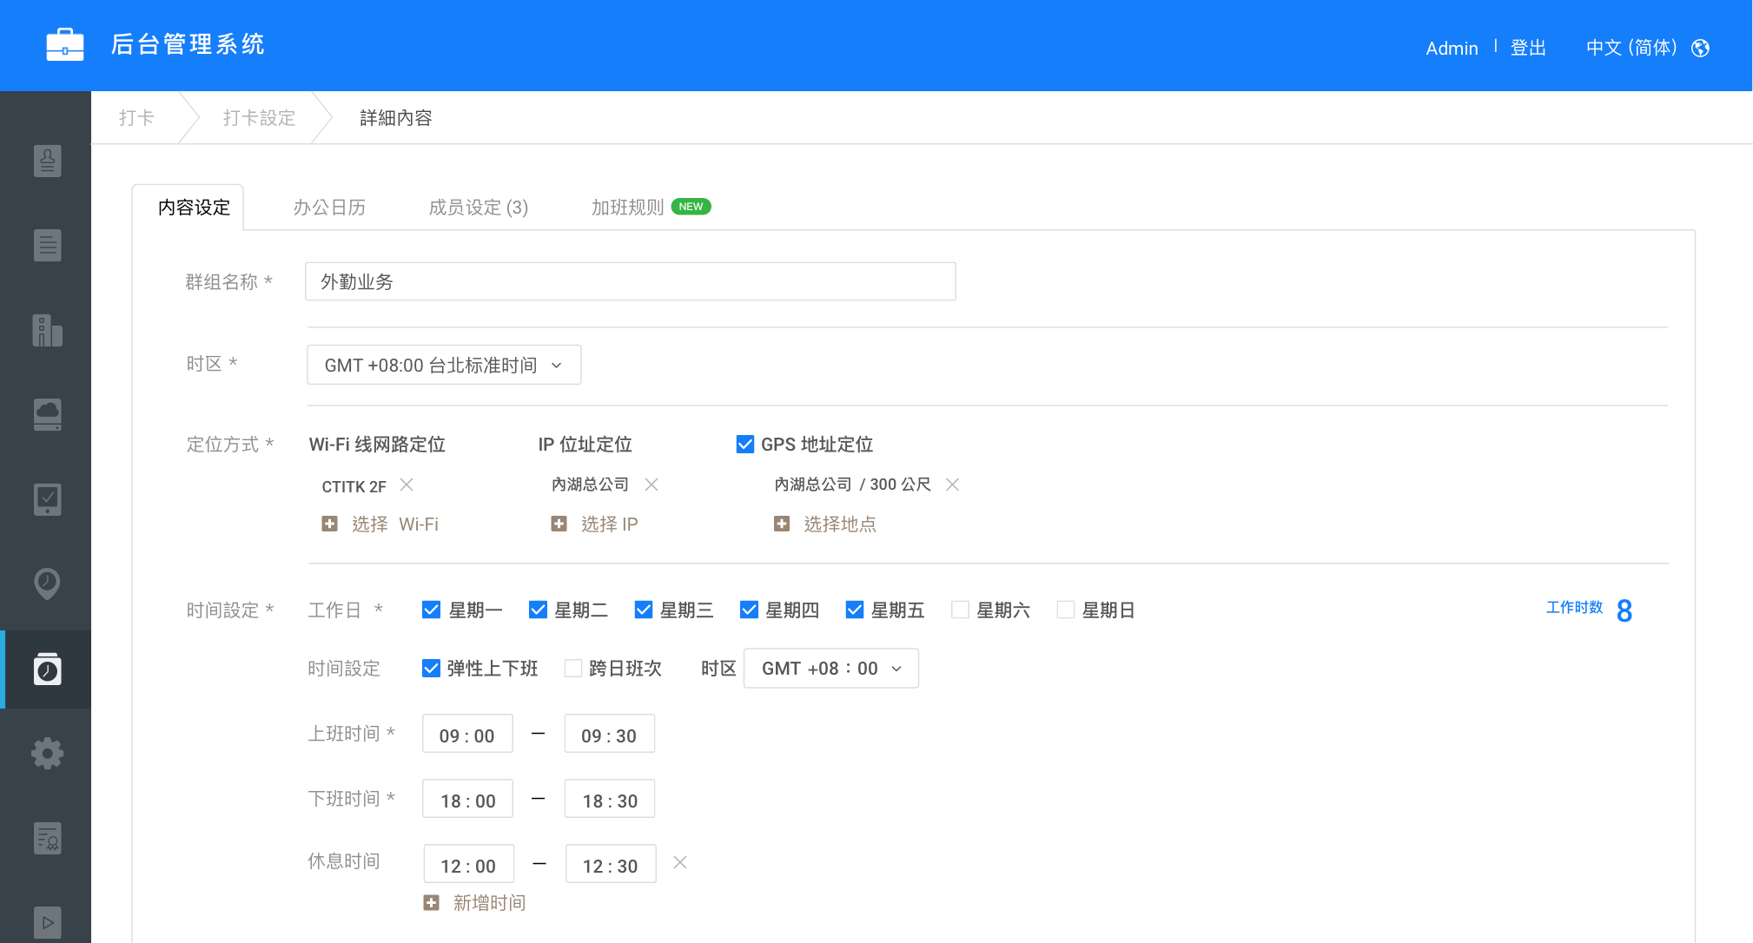Uncheck GPS 地址定位 checkbox
Screen dimensions: 1753x943
(744, 445)
